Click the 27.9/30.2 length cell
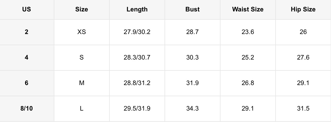Image resolution: width=331 pixels, height=122 pixels. coord(137,32)
